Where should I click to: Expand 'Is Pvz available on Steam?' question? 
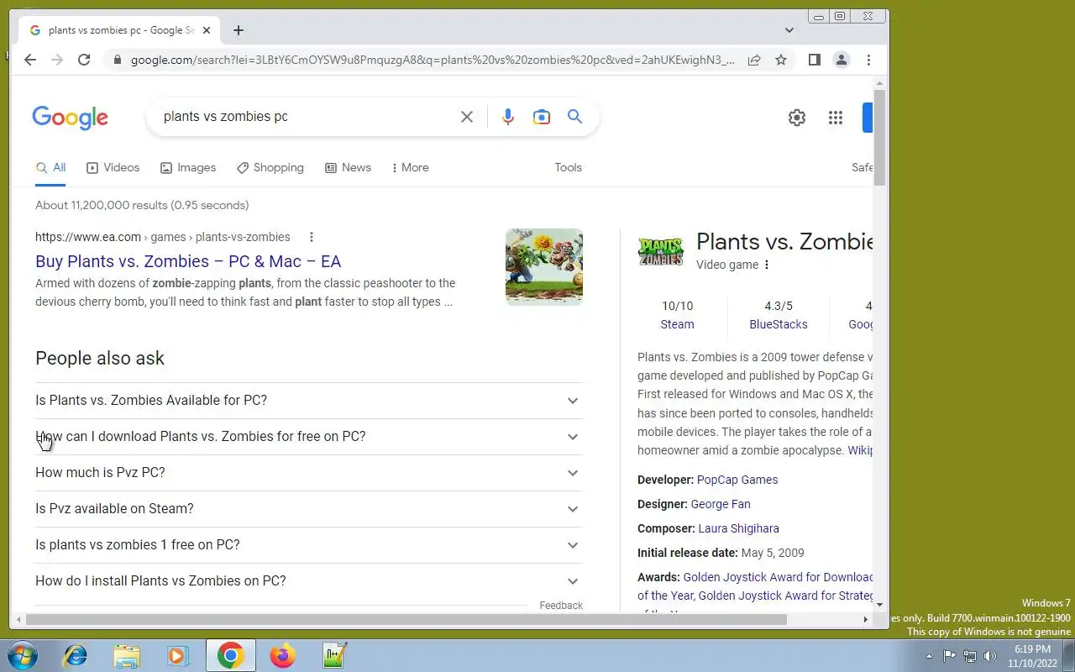point(309,509)
